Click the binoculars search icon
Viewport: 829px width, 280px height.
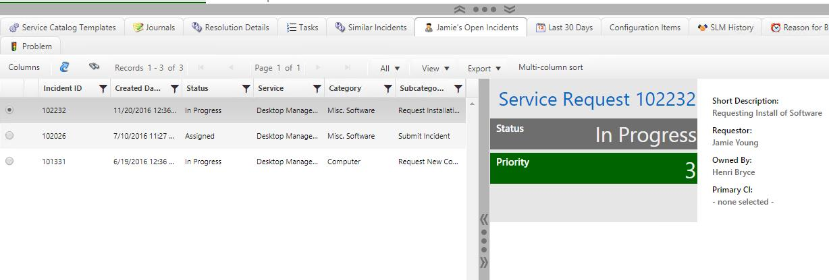tap(95, 67)
